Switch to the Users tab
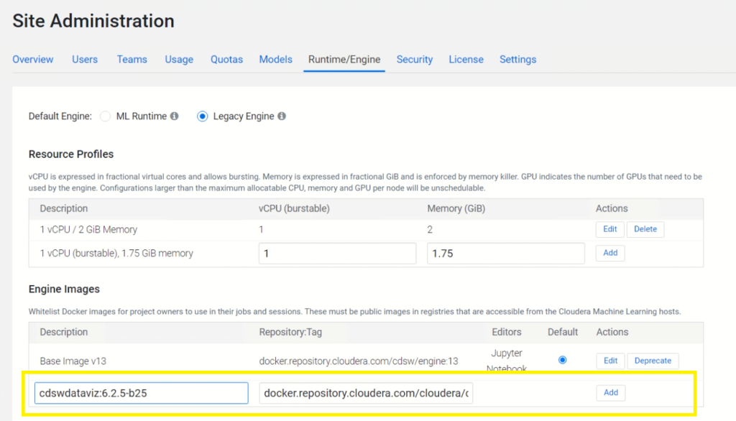Image resolution: width=736 pixels, height=421 pixels. 85,60
